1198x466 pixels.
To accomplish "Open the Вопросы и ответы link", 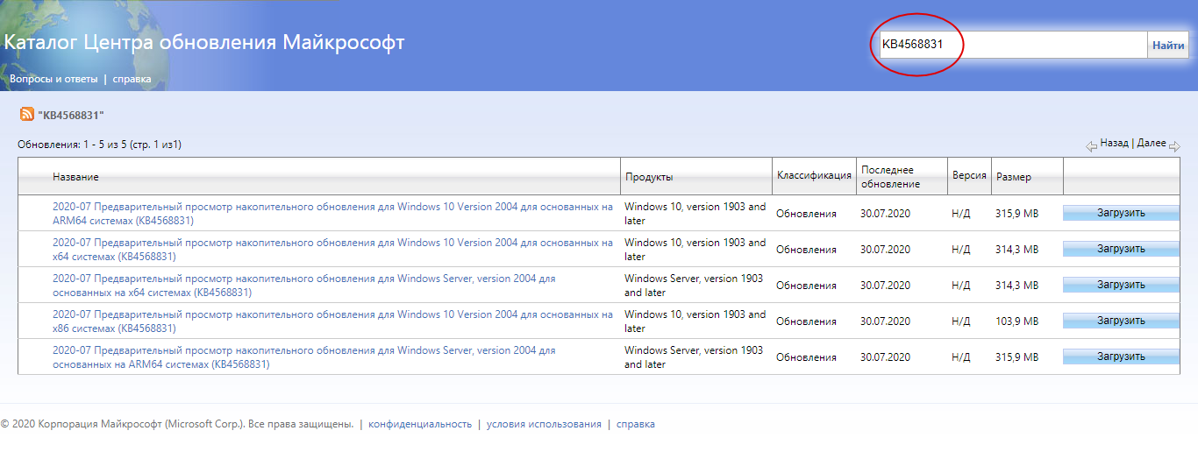I will [53, 79].
